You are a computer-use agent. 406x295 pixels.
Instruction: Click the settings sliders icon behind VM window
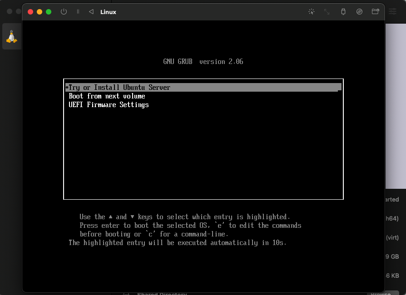tap(392, 11)
